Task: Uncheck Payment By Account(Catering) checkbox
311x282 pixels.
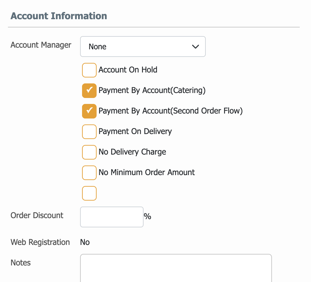Action: [x=89, y=91]
